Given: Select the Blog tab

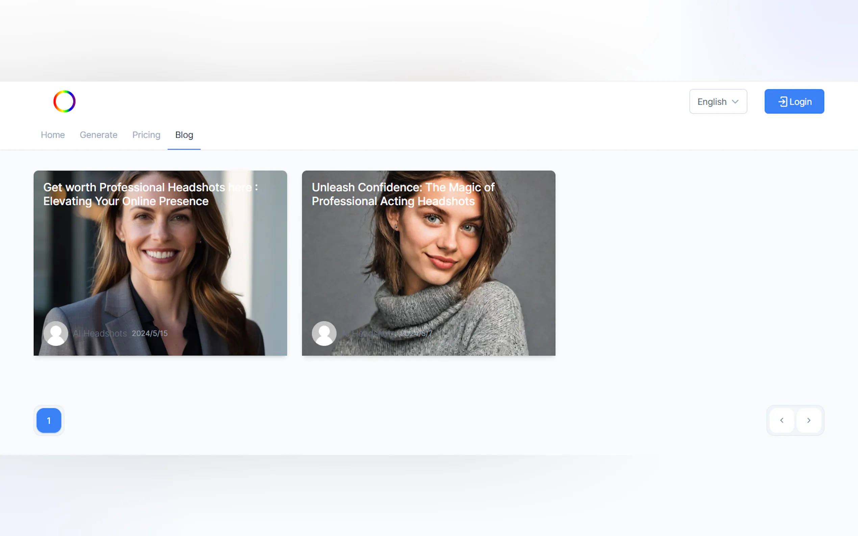Looking at the screenshot, I should pyautogui.click(x=184, y=135).
